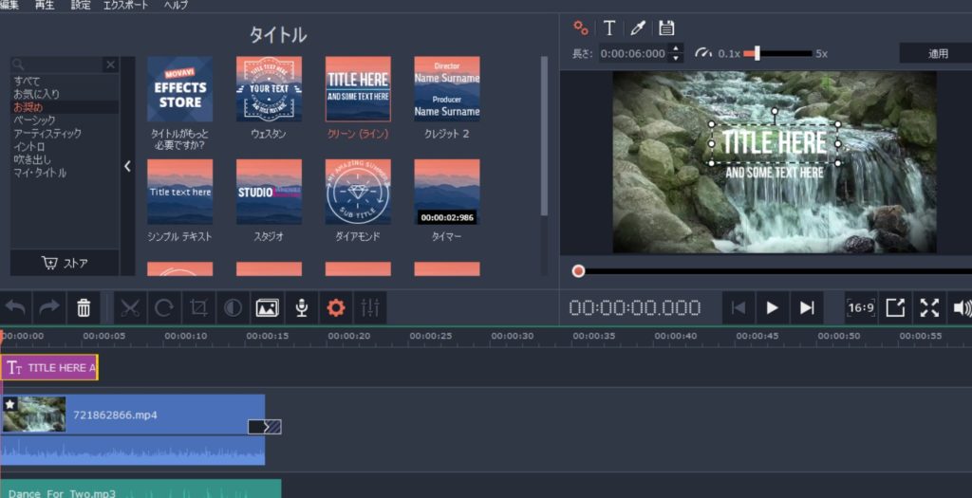Toggle fullscreen preview mode
The width and height of the screenshot is (972, 498).
click(928, 307)
